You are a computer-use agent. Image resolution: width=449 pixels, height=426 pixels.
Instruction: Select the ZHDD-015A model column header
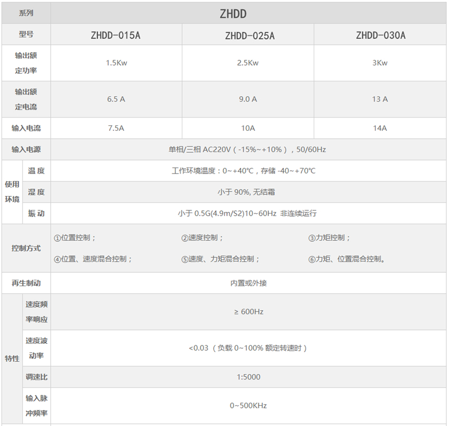coord(116,36)
